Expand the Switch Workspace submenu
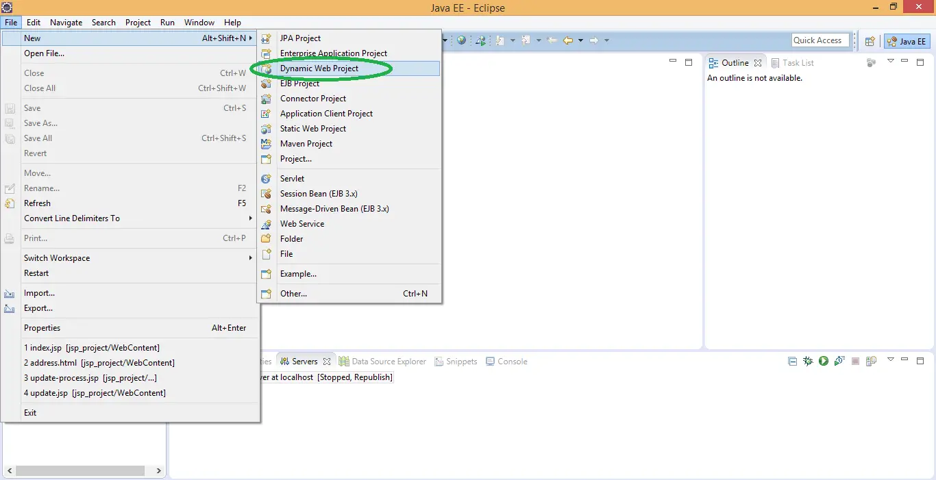Image resolution: width=936 pixels, height=480 pixels. point(130,258)
